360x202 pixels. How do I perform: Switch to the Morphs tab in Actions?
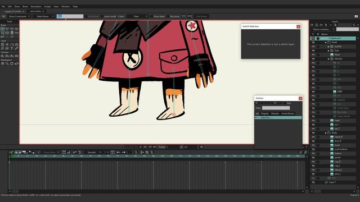point(275,113)
